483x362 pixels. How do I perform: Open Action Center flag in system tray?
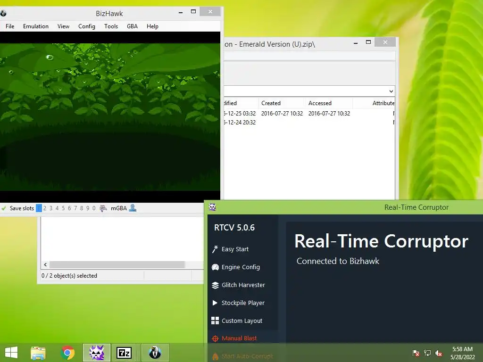click(x=416, y=353)
